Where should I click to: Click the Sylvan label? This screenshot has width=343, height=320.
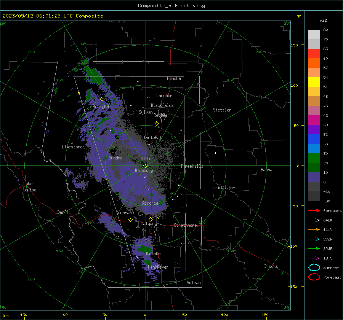pos(146,112)
